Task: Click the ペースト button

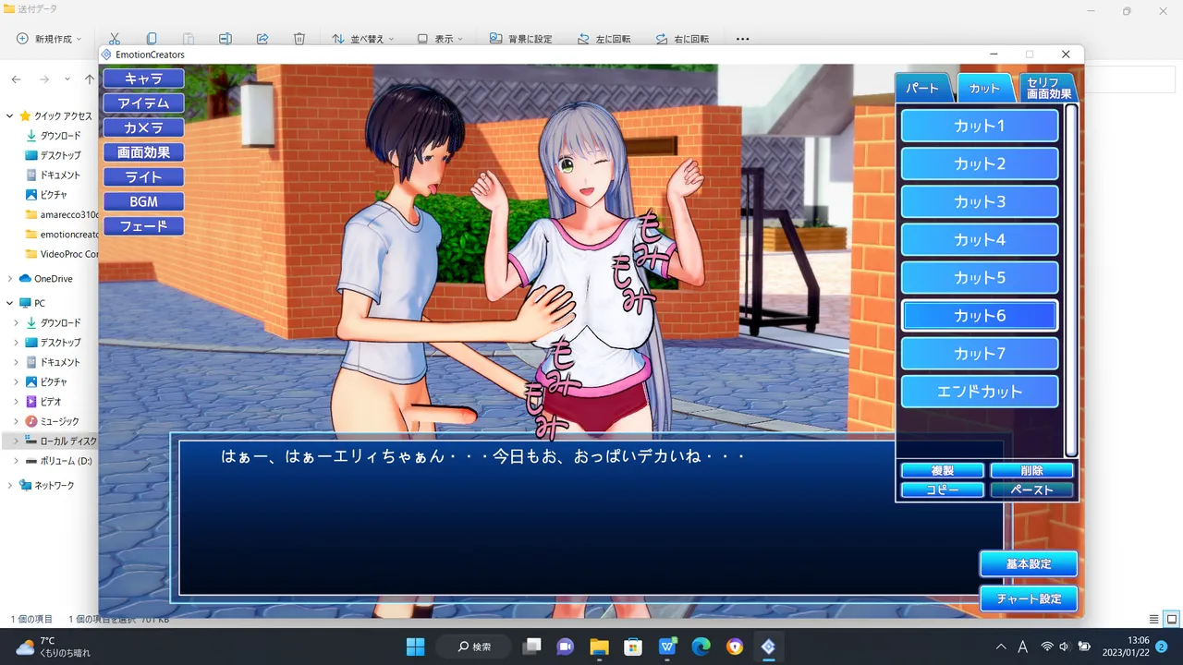Action: tap(1031, 490)
